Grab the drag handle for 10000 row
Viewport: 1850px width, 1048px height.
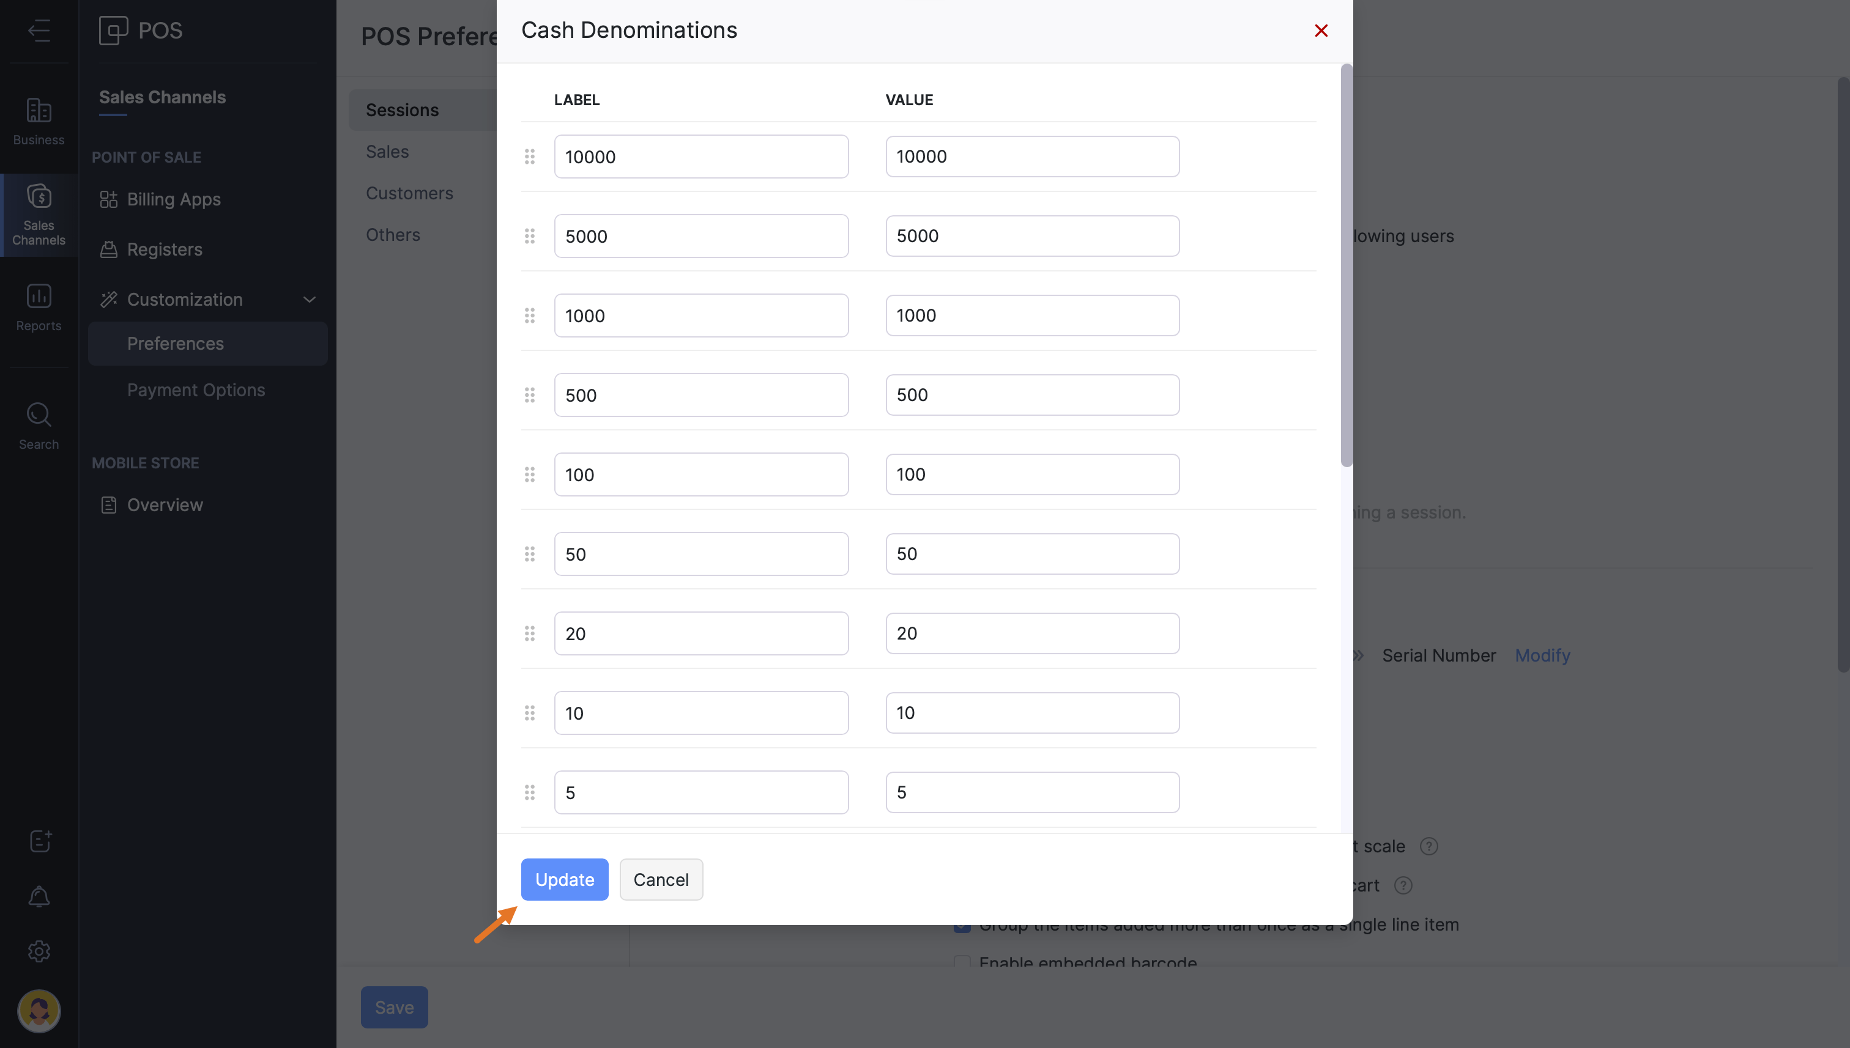click(x=529, y=156)
